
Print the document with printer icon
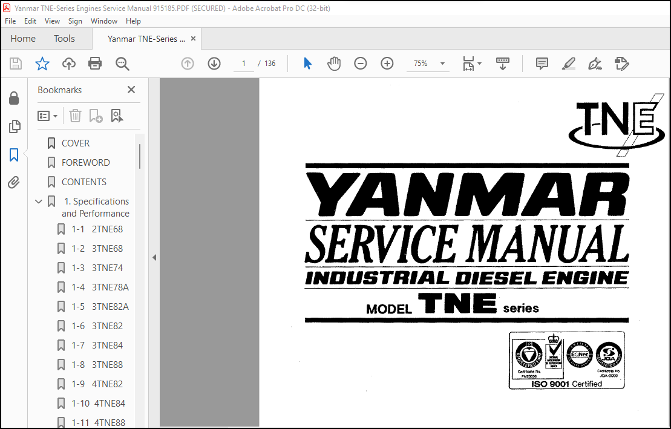tap(95, 64)
